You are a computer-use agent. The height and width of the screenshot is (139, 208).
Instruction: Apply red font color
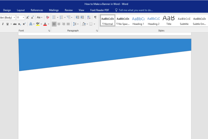click(45, 24)
